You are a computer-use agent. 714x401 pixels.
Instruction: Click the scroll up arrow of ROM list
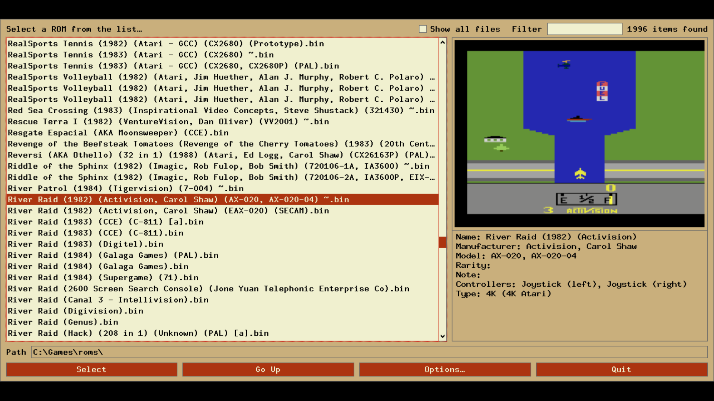pos(443,42)
